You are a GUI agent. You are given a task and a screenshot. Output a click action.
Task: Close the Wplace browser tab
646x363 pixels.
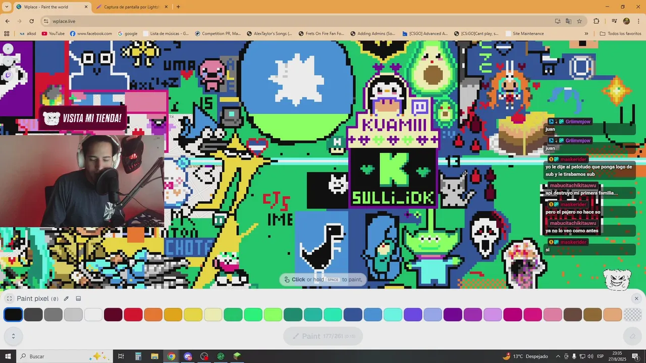[x=86, y=7]
